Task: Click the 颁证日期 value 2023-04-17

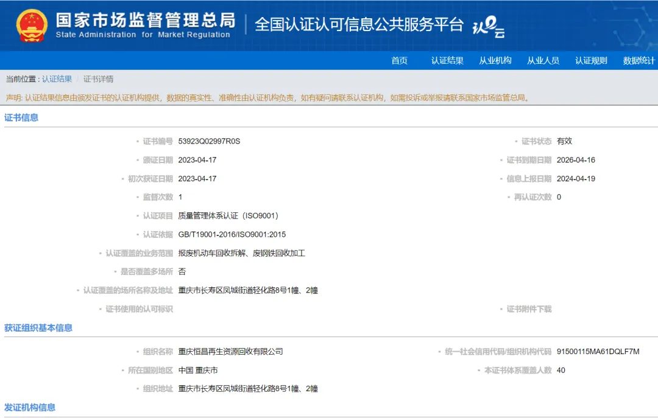Action: (197, 160)
